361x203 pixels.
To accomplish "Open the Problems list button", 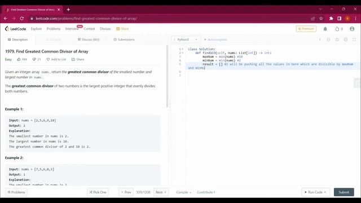I will coord(16,192).
